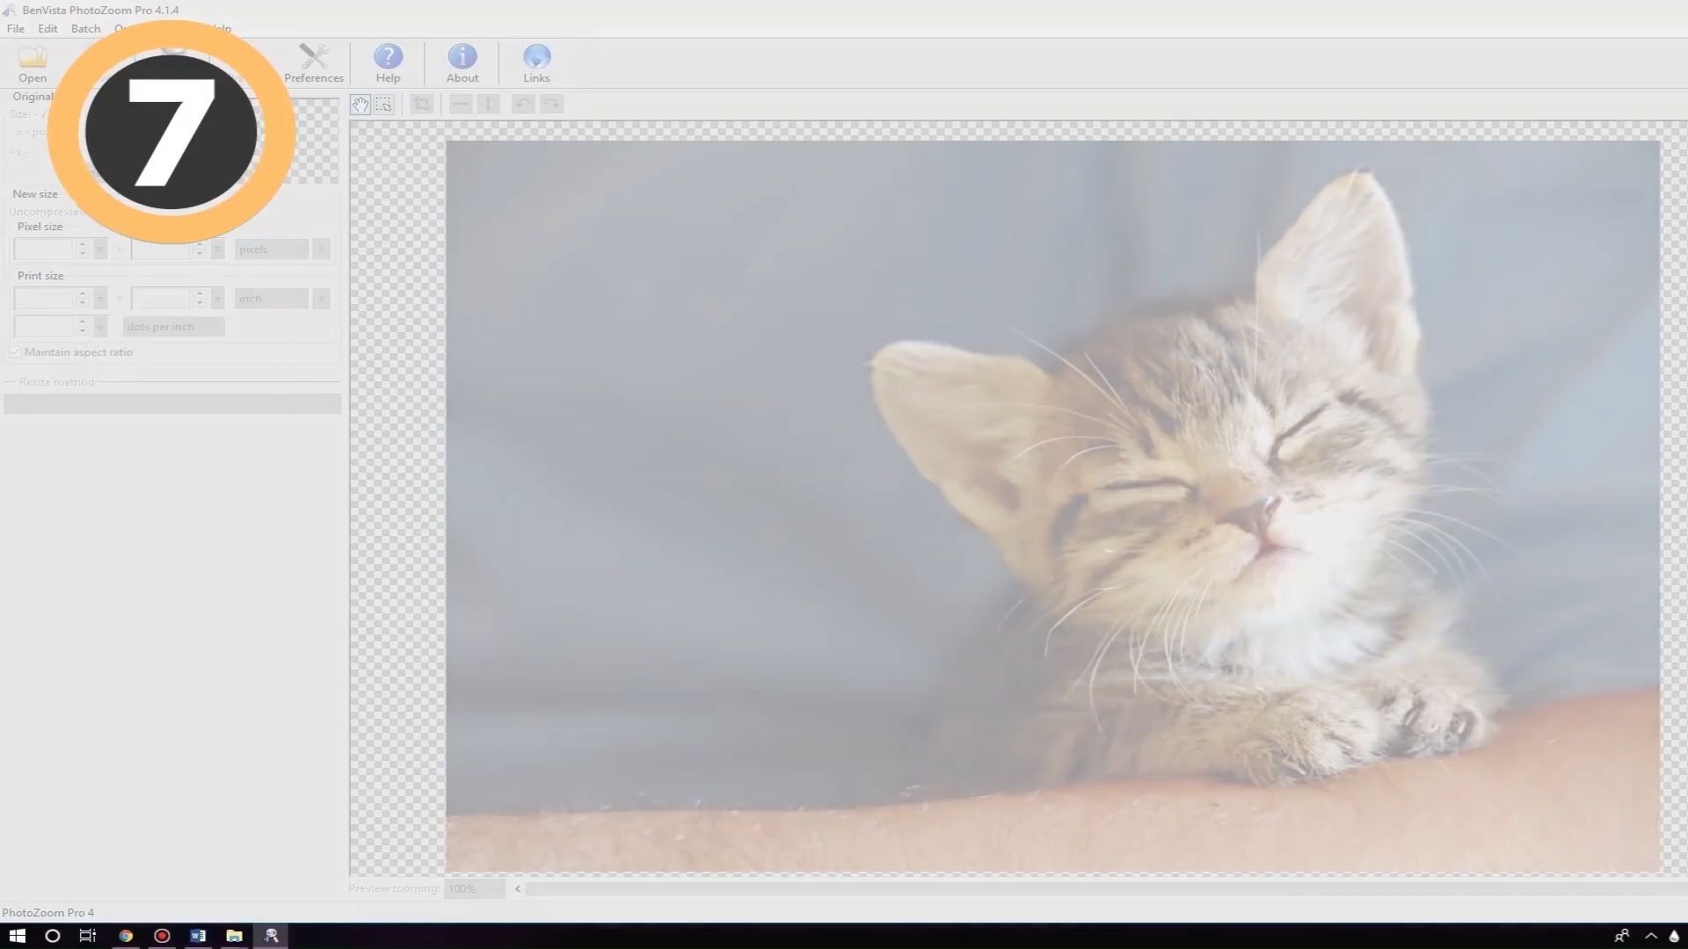Click the Open folder icon
Viewport: 1688px width, 949px height.
coord(33,59)
